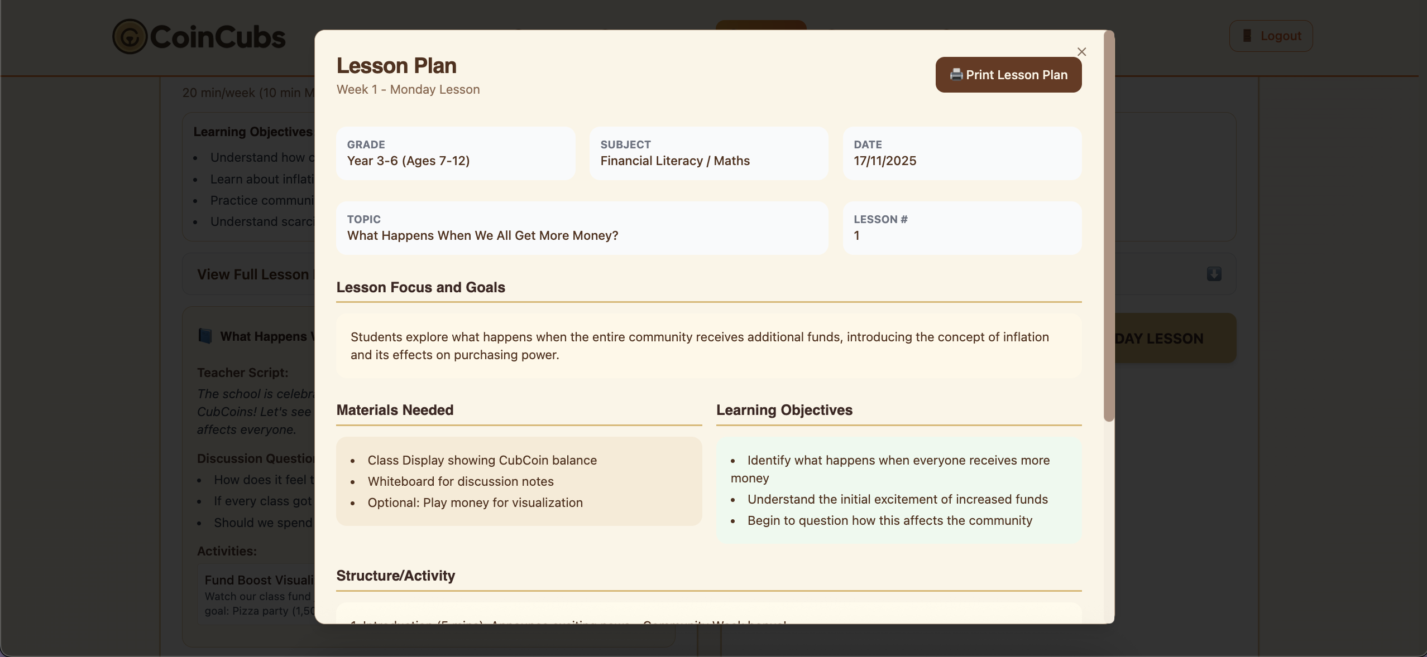1427x657 pixels.
Task: Click the printer icon
Action: [x=956, y=75]
